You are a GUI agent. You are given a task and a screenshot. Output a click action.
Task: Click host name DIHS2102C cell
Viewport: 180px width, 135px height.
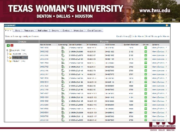pos(109,51)
